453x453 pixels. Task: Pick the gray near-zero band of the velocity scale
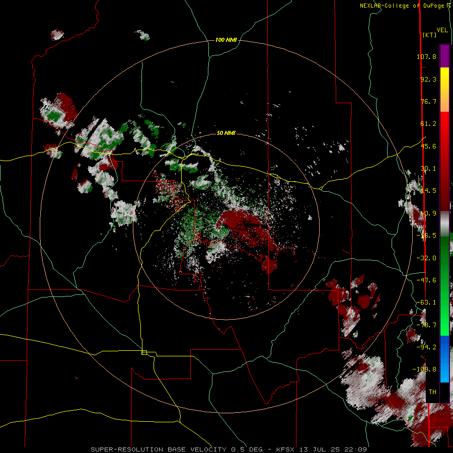pos(444,223)
